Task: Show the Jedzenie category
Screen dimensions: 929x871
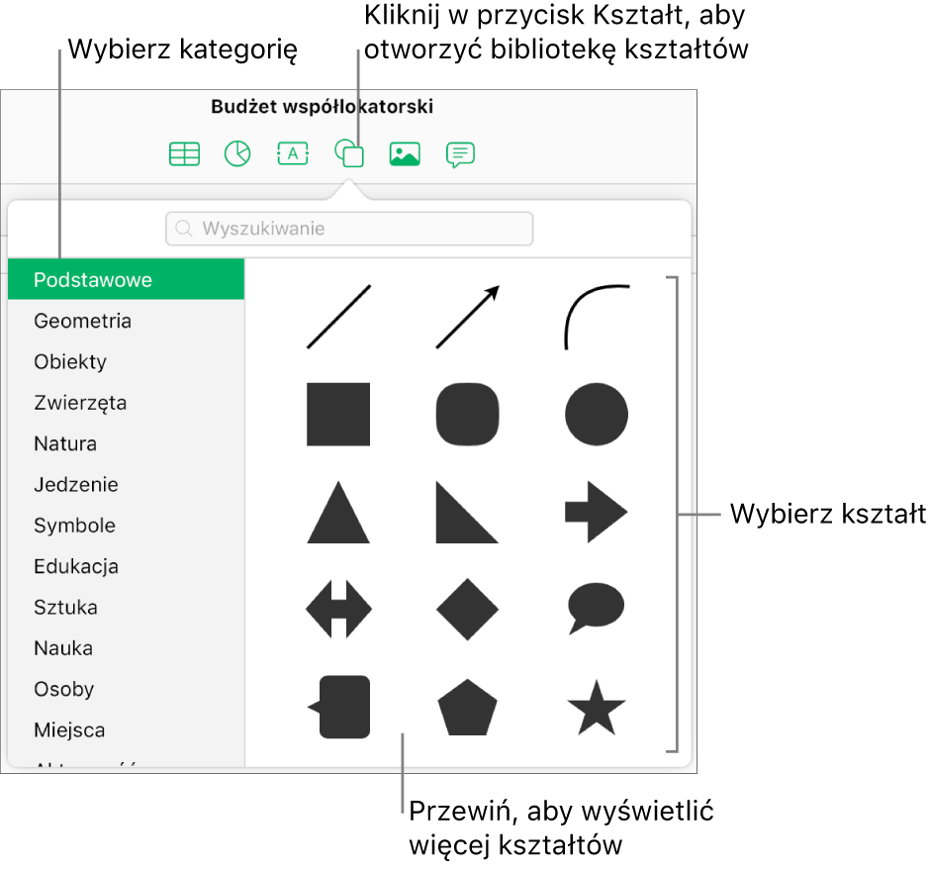Action: click(x=127, y=484)
